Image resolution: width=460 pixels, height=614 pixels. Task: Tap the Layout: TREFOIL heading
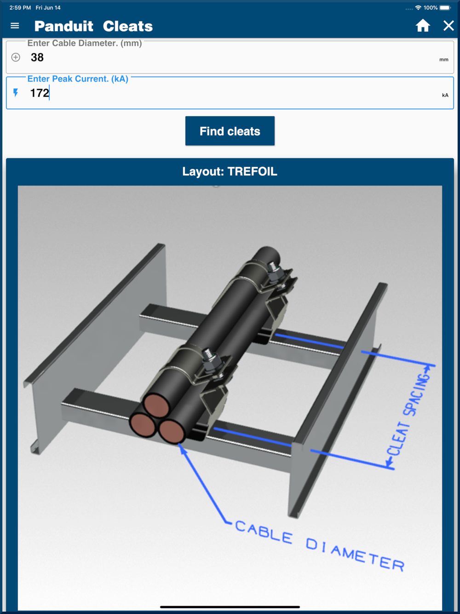[230, 172]
